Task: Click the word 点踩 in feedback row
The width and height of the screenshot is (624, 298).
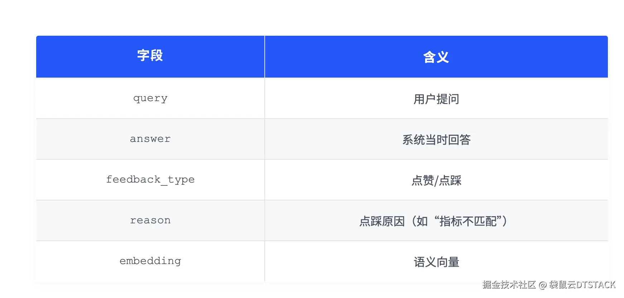Action: (450, 180)
